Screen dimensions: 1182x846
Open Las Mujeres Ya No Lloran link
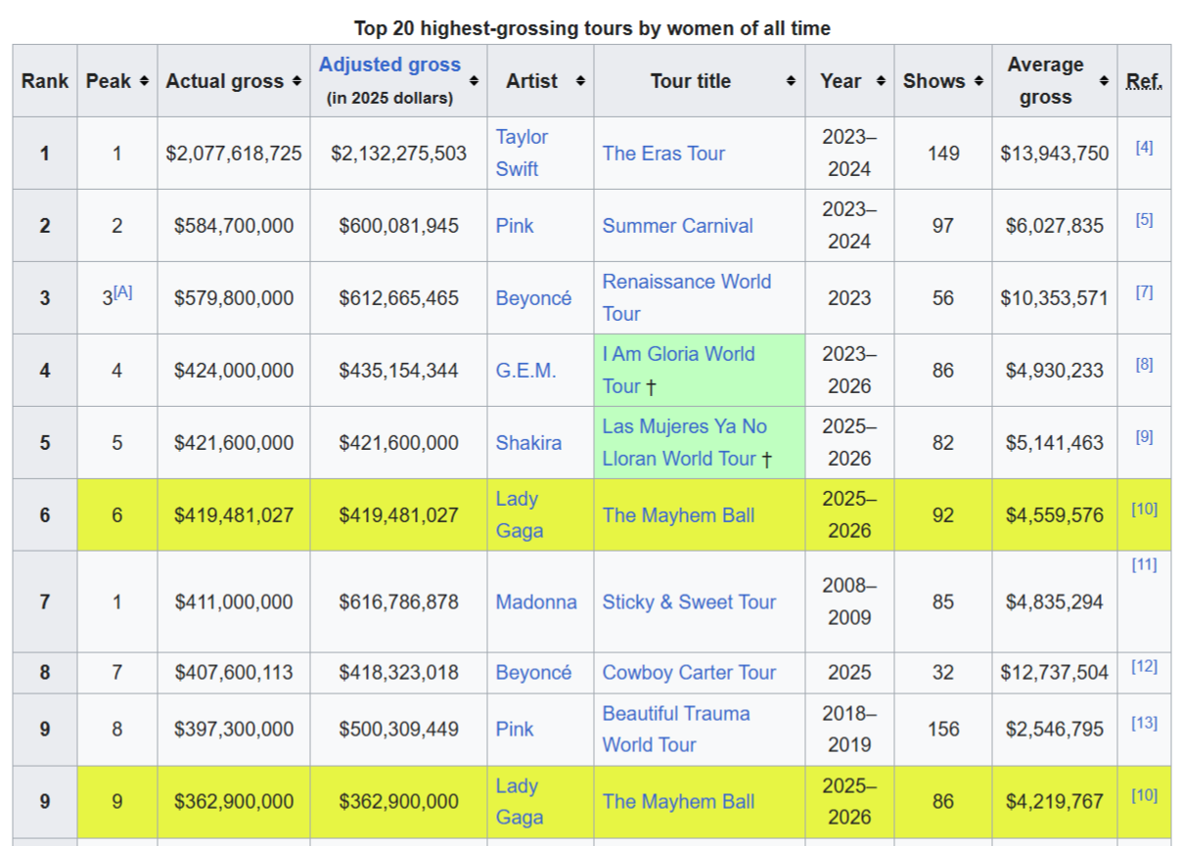tap(685, 442)
